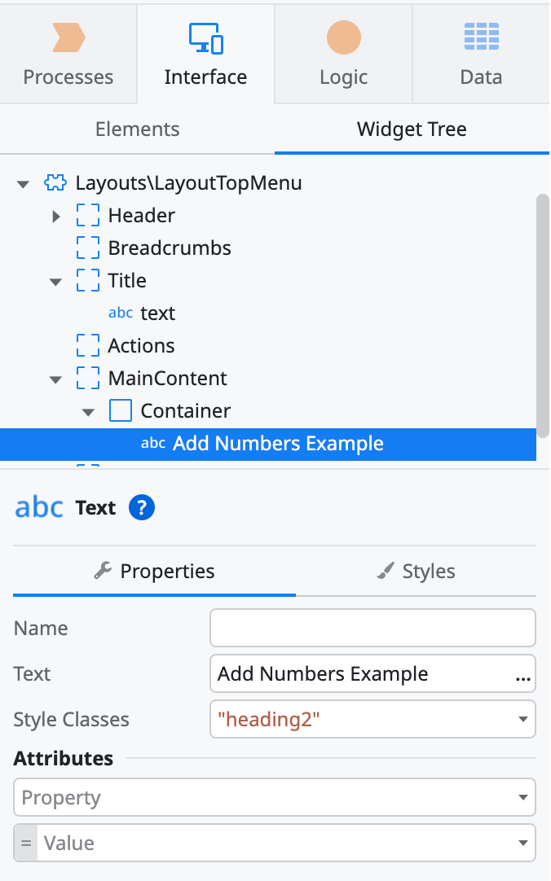
Task: Select Add Numbers Example tree row
Action: click(x=268, y=444)
